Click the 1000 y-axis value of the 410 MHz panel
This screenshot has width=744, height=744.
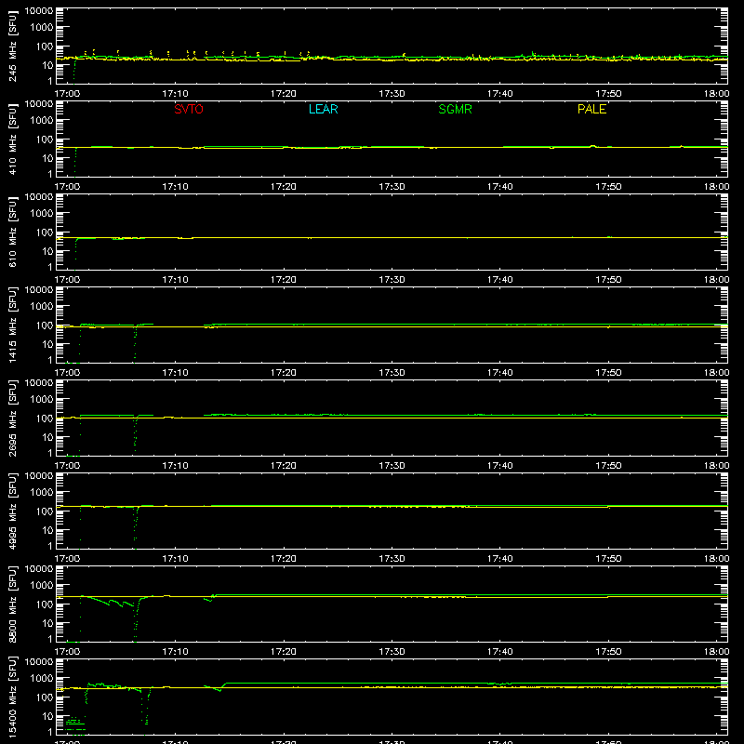click(42, 120)
